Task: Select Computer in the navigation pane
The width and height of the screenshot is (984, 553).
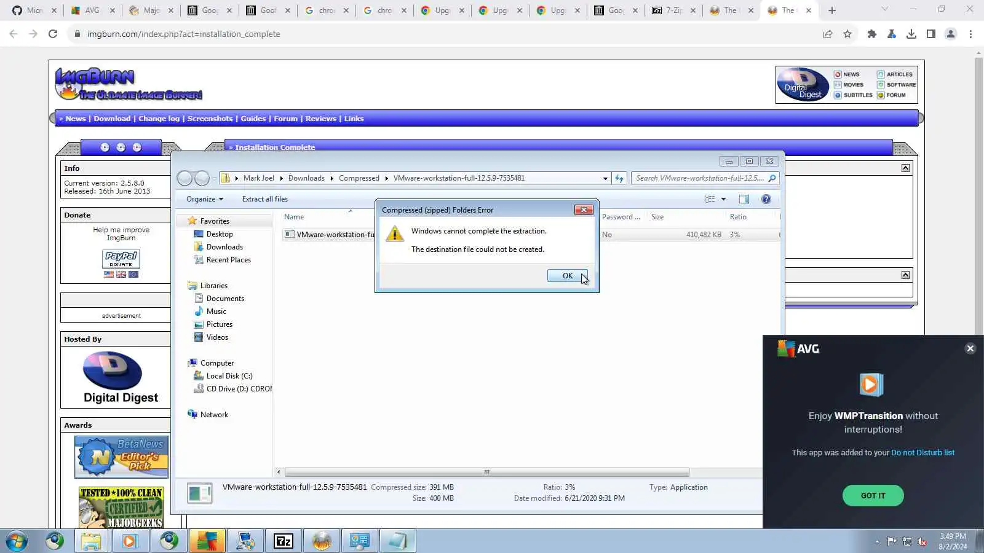Action: tap(217, 363)
